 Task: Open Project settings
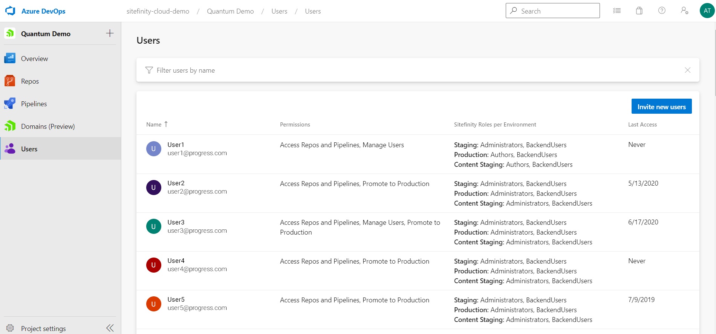pos(43,328)
